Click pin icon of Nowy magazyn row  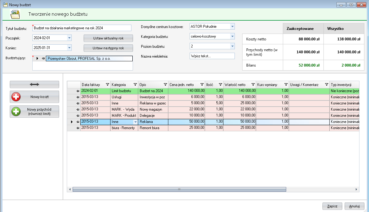pyautogui.click(x=78, y=109)
